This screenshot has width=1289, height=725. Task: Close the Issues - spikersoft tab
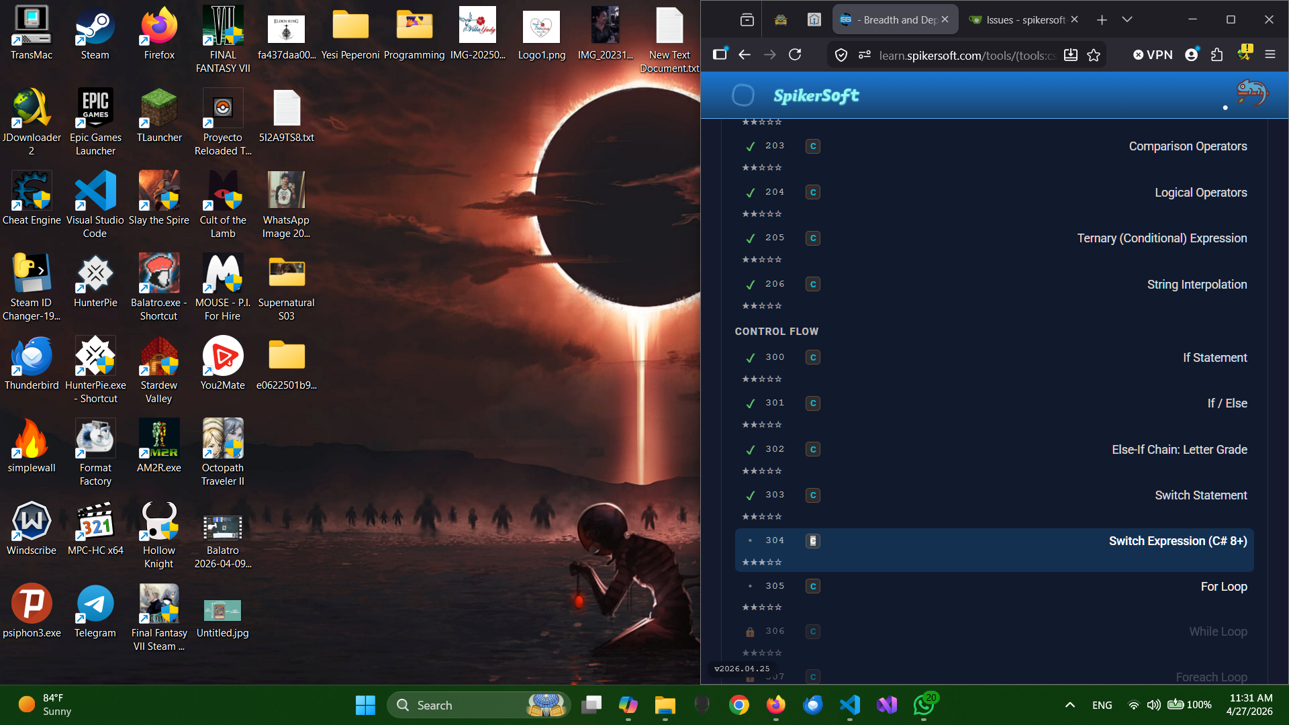(1075, 19)
